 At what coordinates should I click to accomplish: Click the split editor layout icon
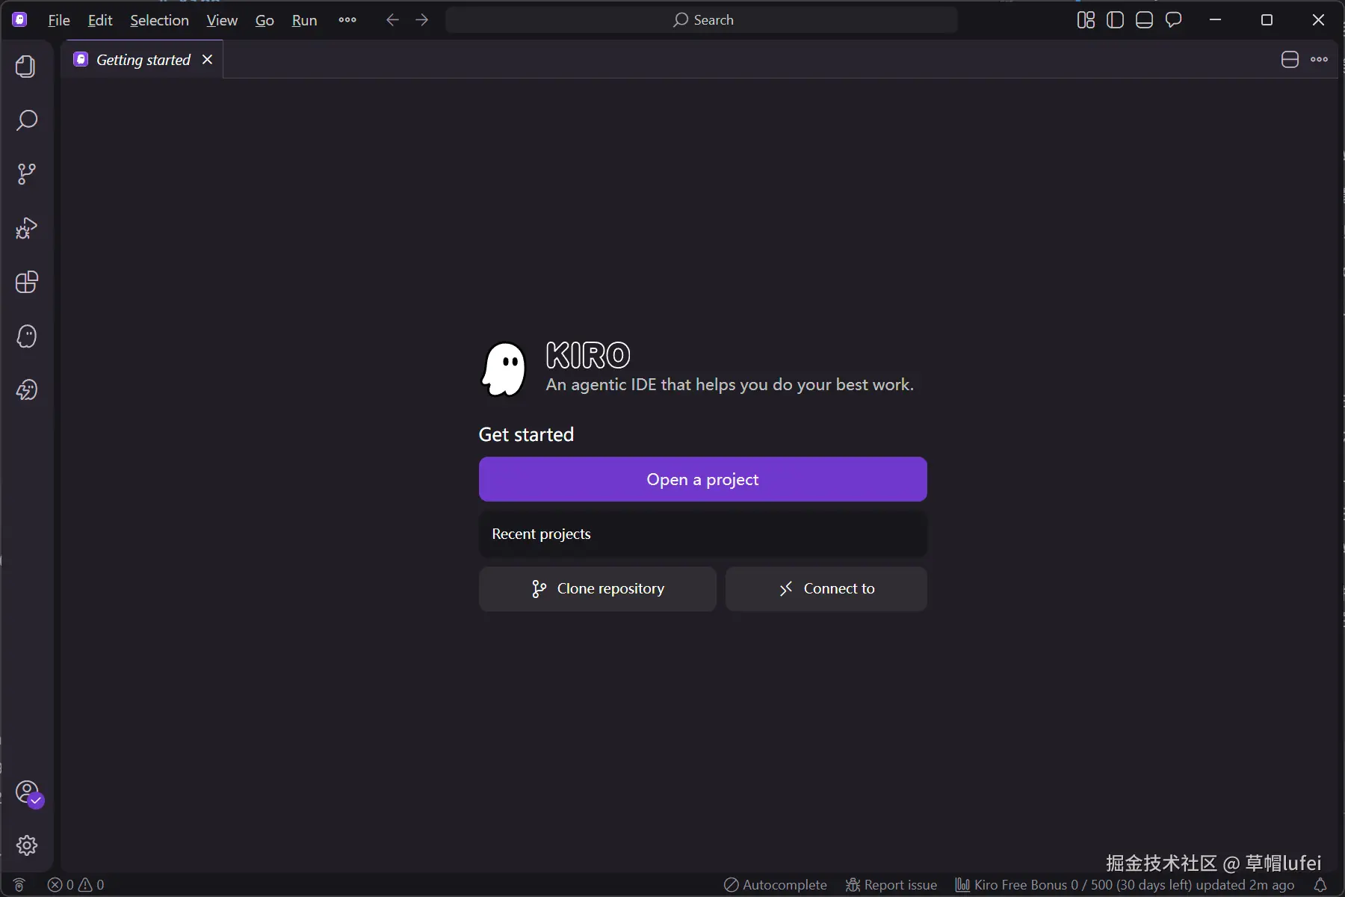point(1290,60)
